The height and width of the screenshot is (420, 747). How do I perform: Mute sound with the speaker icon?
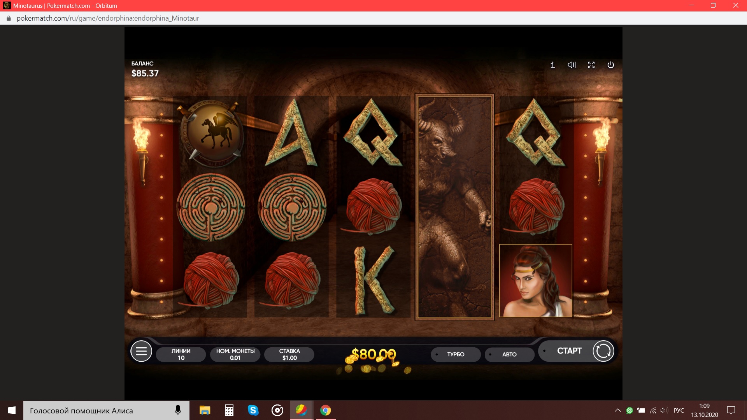click(x=572, y=65)
